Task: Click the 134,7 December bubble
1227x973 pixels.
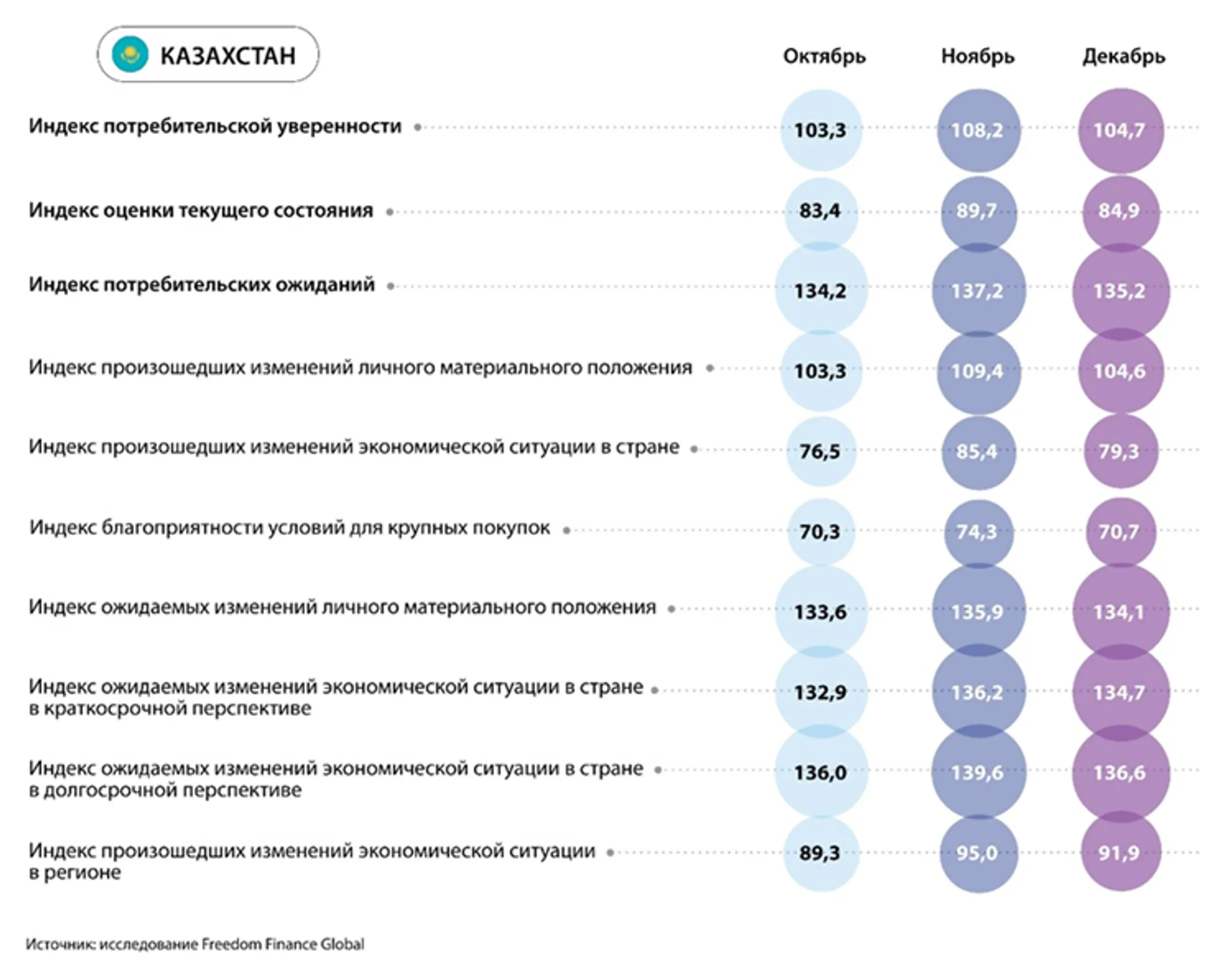Action: [x=1121, y=692]
